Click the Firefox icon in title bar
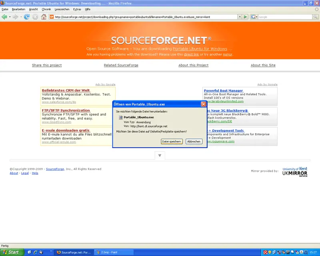Screen dimensions: 320x256 pos(2,3)
